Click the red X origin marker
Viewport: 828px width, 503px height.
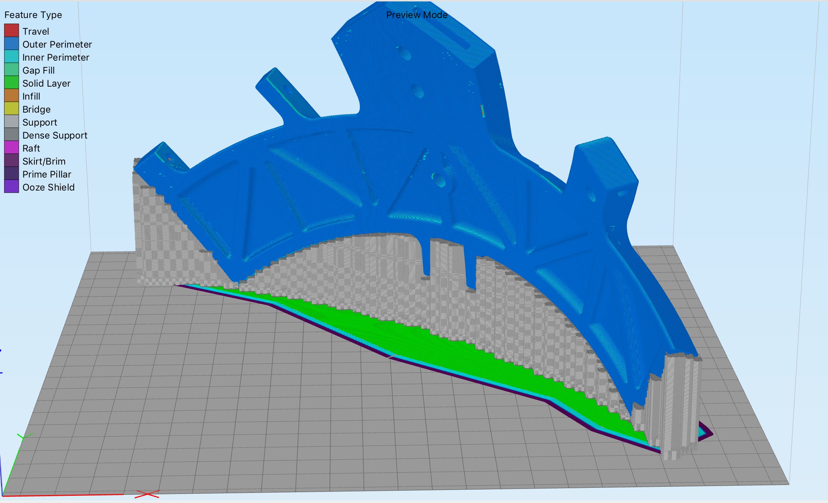pyautogui.click(x=147, y=494)
